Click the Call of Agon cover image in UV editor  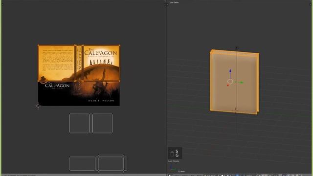point(79,75)
